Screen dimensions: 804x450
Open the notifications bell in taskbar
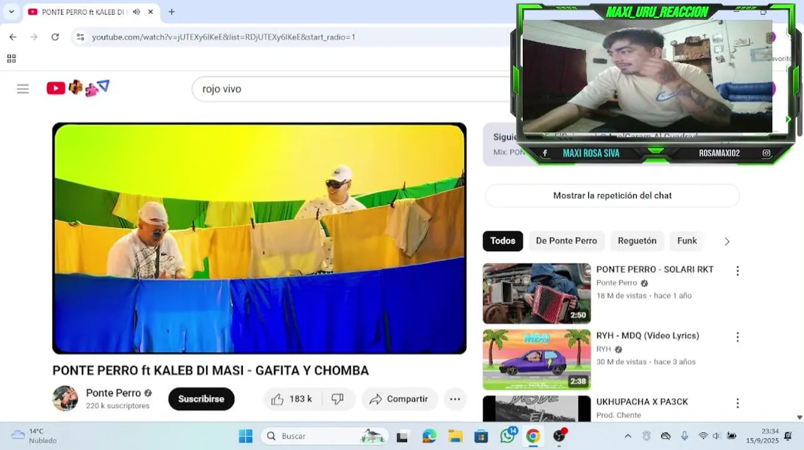coord(788,436)
